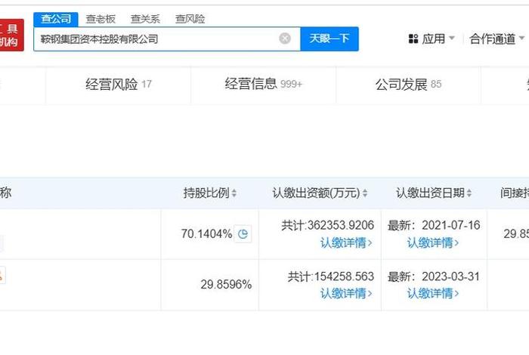Clear the company search field
The image size is (529, 355).
click(x=285, y=39)
